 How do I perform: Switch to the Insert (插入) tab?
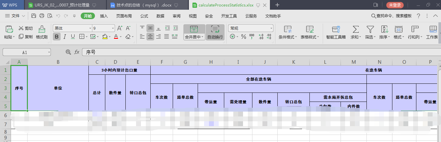click(x=104, y=16)
